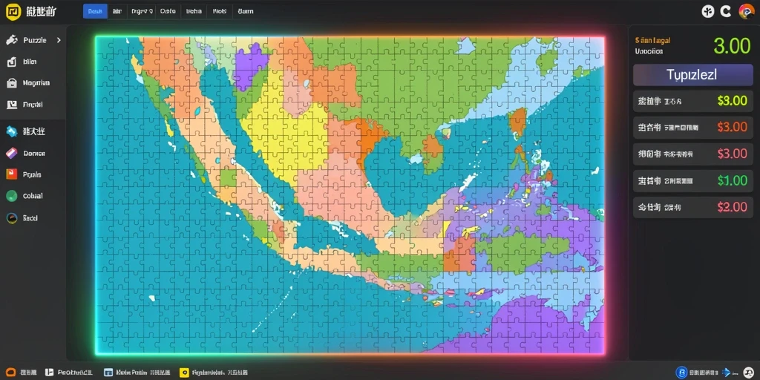The height and width of the screenshot is (380, 760).
Task: Open the colorful profile avatar icon
Action: [745, 12]
